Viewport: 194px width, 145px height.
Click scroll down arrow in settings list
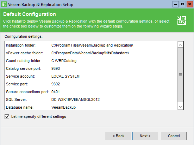point(180,107)
